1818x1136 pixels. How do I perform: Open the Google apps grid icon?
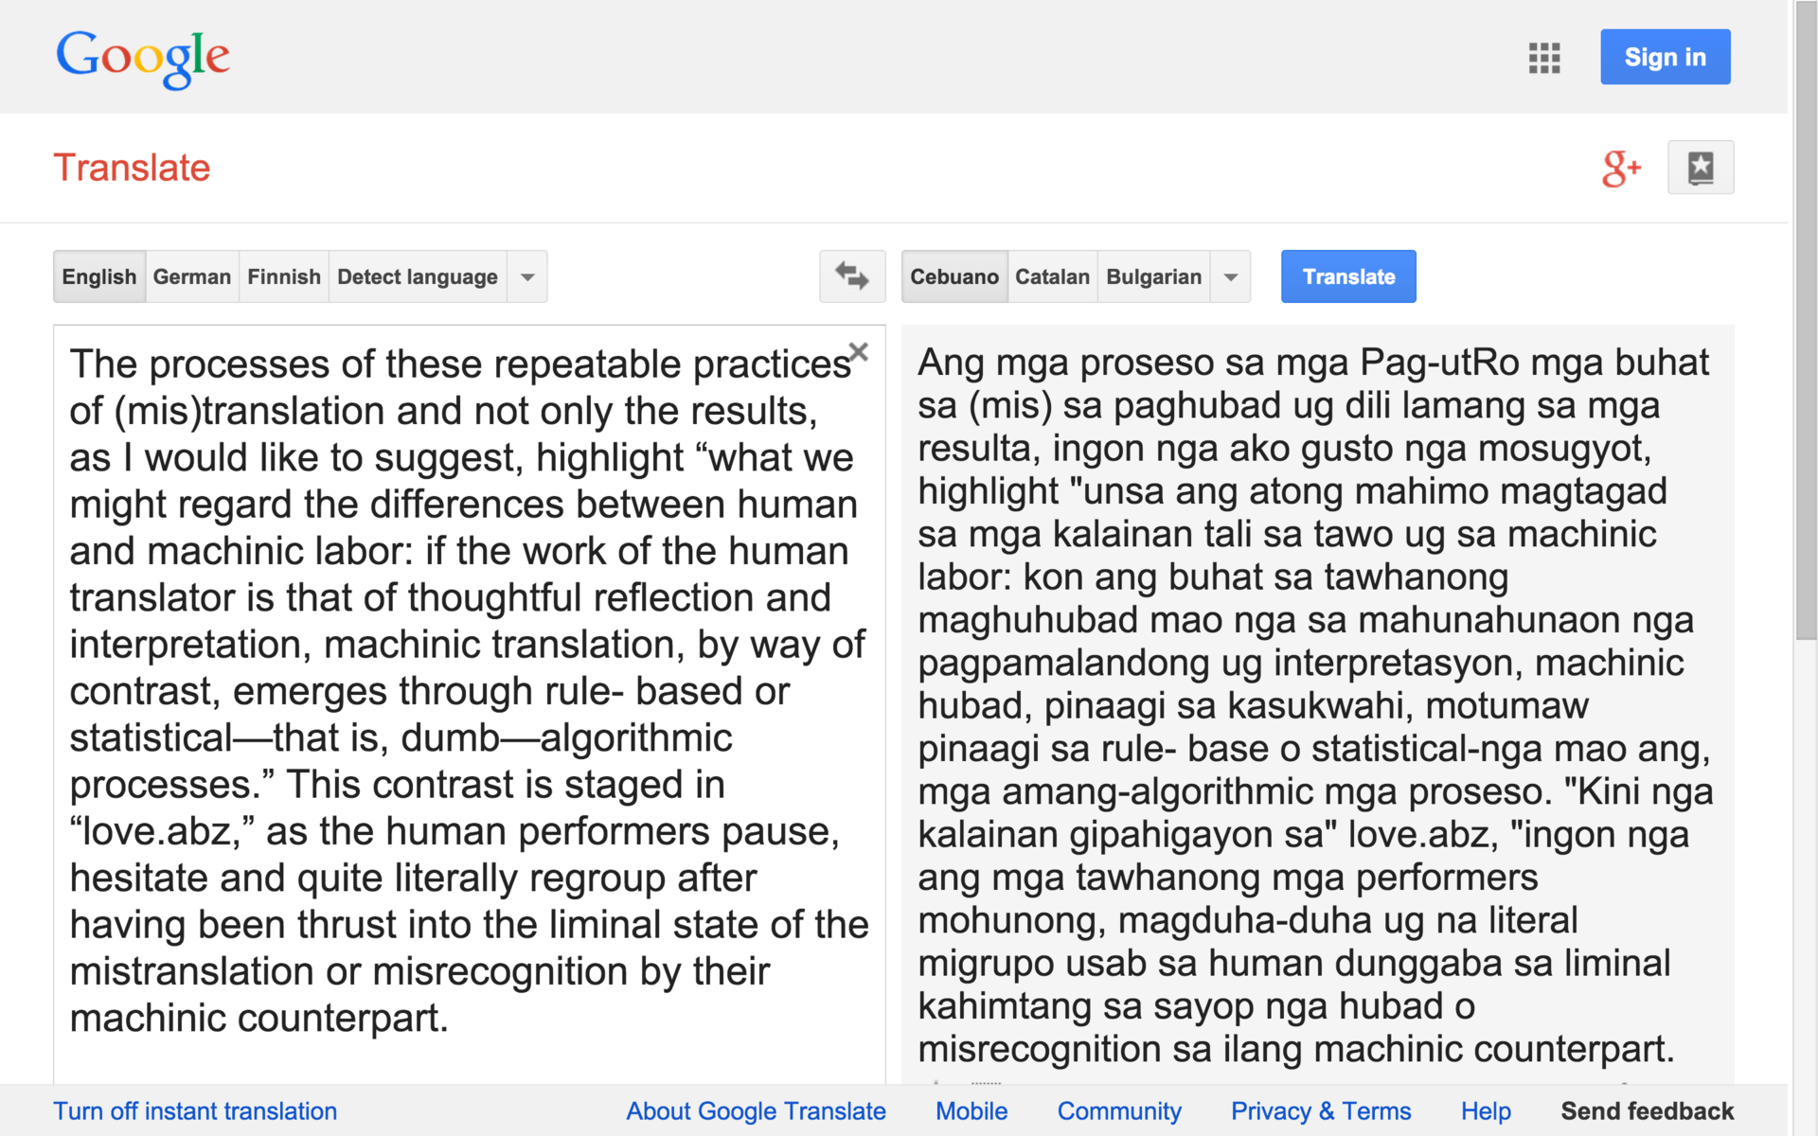point(1543,58)
